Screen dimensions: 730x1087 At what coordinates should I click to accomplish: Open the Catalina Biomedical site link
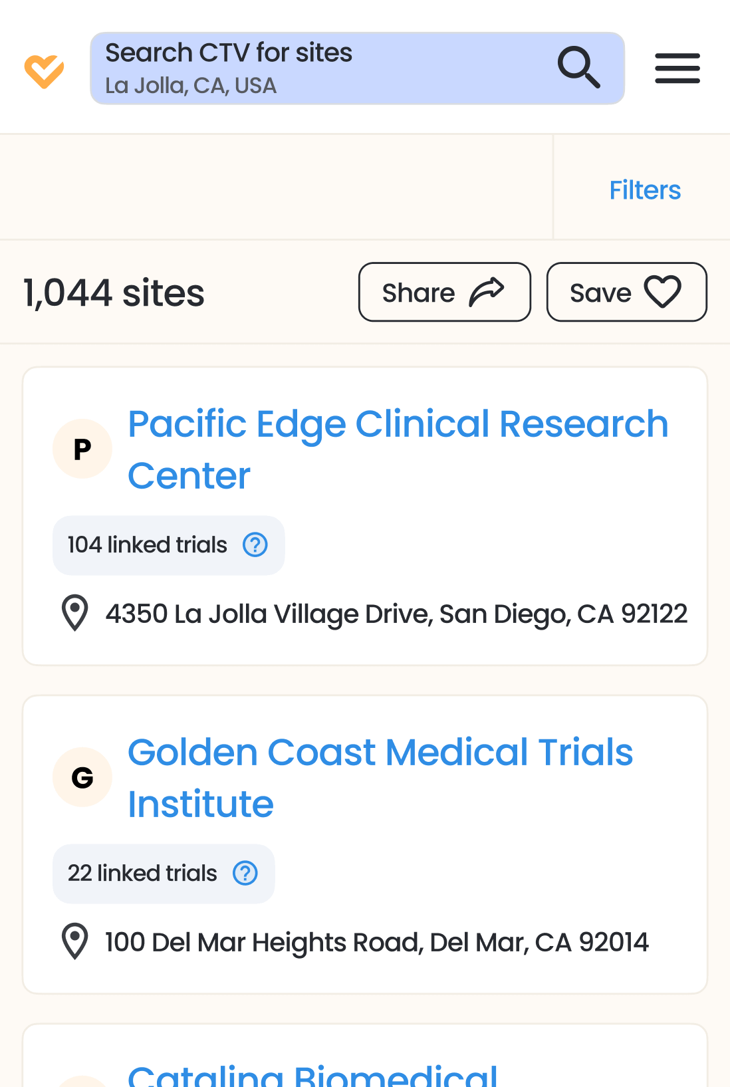click(312, 1074)
